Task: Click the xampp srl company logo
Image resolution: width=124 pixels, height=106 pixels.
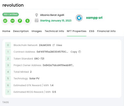Action: (x=79, y=18)
